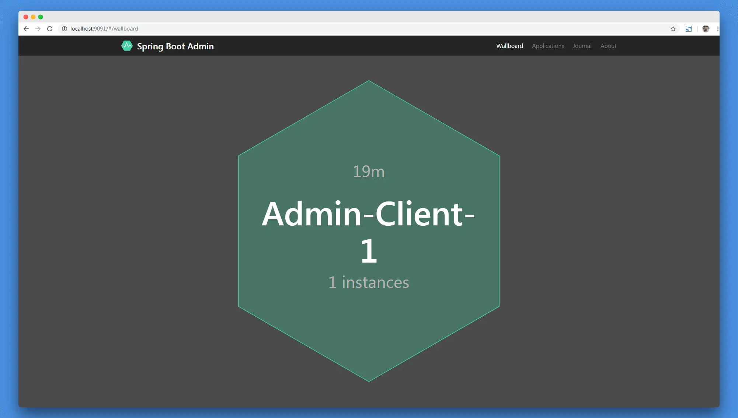Open the Applications page
The image size is (738, 418).
pyautogui.click(x=548, y=46)
